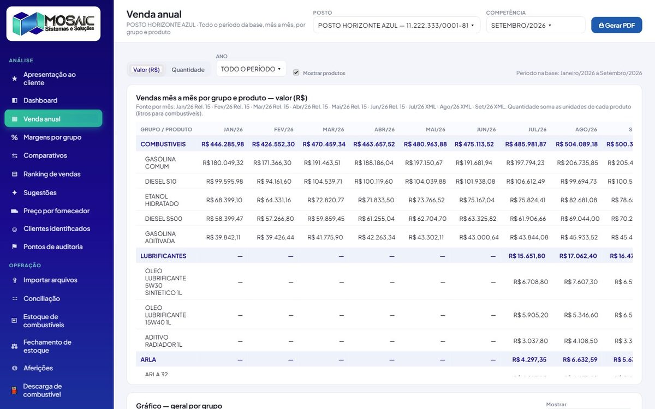Click the LUBRIFICANTES group row label
This screenshot has height=409, width=655.
163,256
